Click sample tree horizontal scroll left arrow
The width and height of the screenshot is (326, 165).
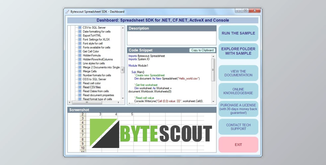70,102
